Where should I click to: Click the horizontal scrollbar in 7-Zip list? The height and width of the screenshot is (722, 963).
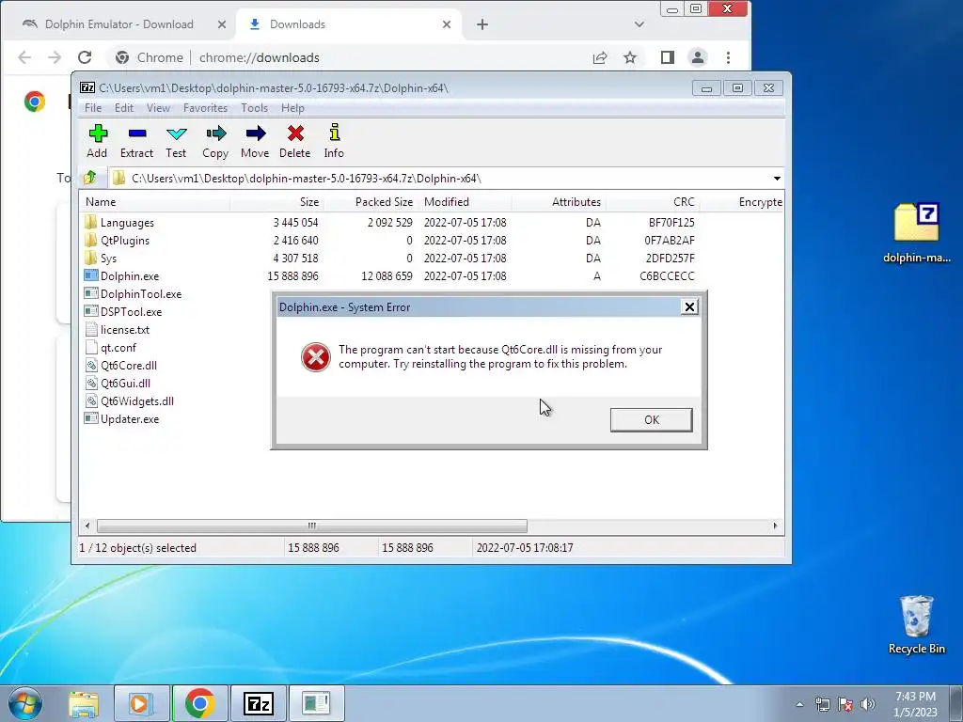(312, 526)
